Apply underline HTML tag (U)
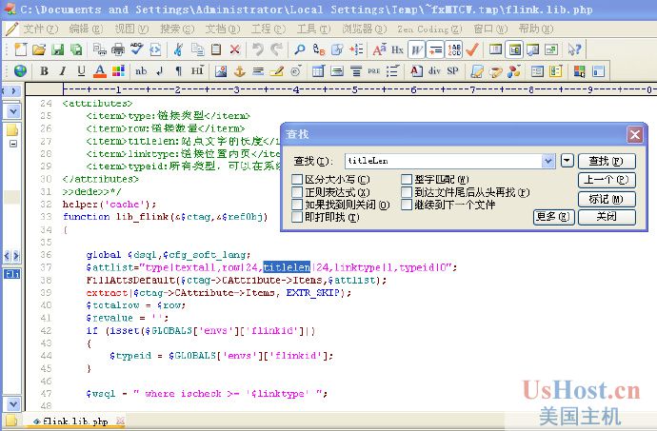The image size is (657, 431). (81, 71)
